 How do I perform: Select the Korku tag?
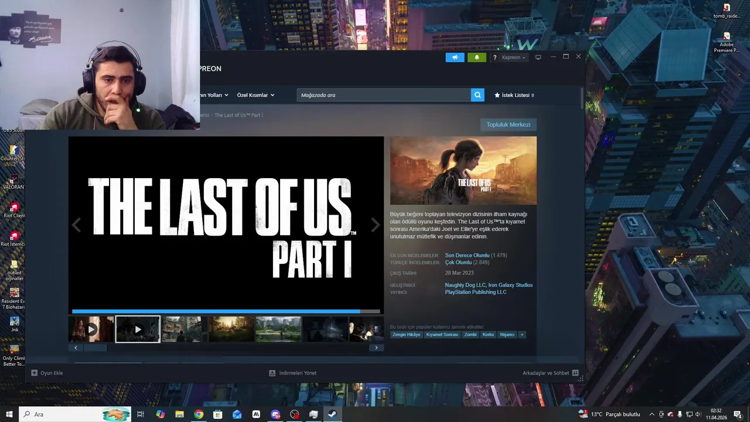click(488, 335)
